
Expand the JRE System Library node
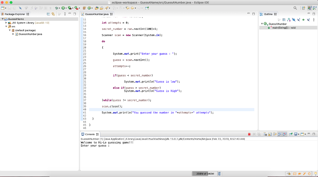tap(6, 23)
